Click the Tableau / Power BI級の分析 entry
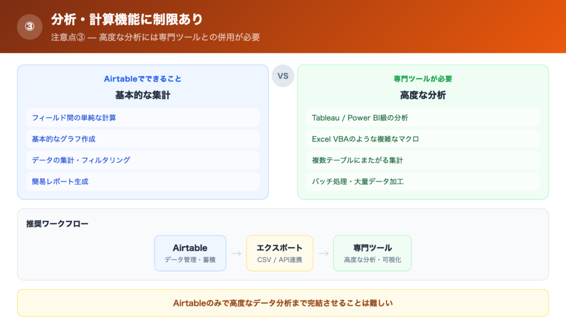 tap(423, 117)
